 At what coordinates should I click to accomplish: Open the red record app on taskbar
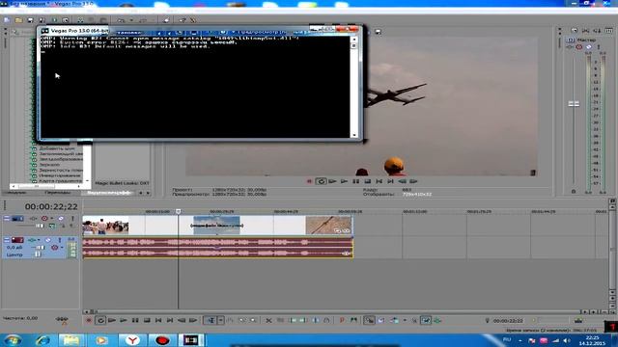tap(162, 340)
